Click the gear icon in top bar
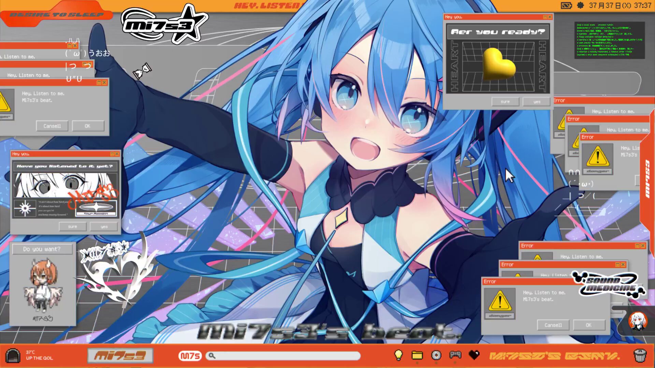The width and height of the screenshot is (655, 368). click(x=580, y=5)
